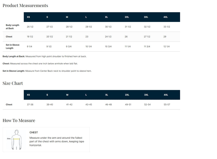
Task: Select 2XL header in Product Measurements table
Action: tap(127, 17)
